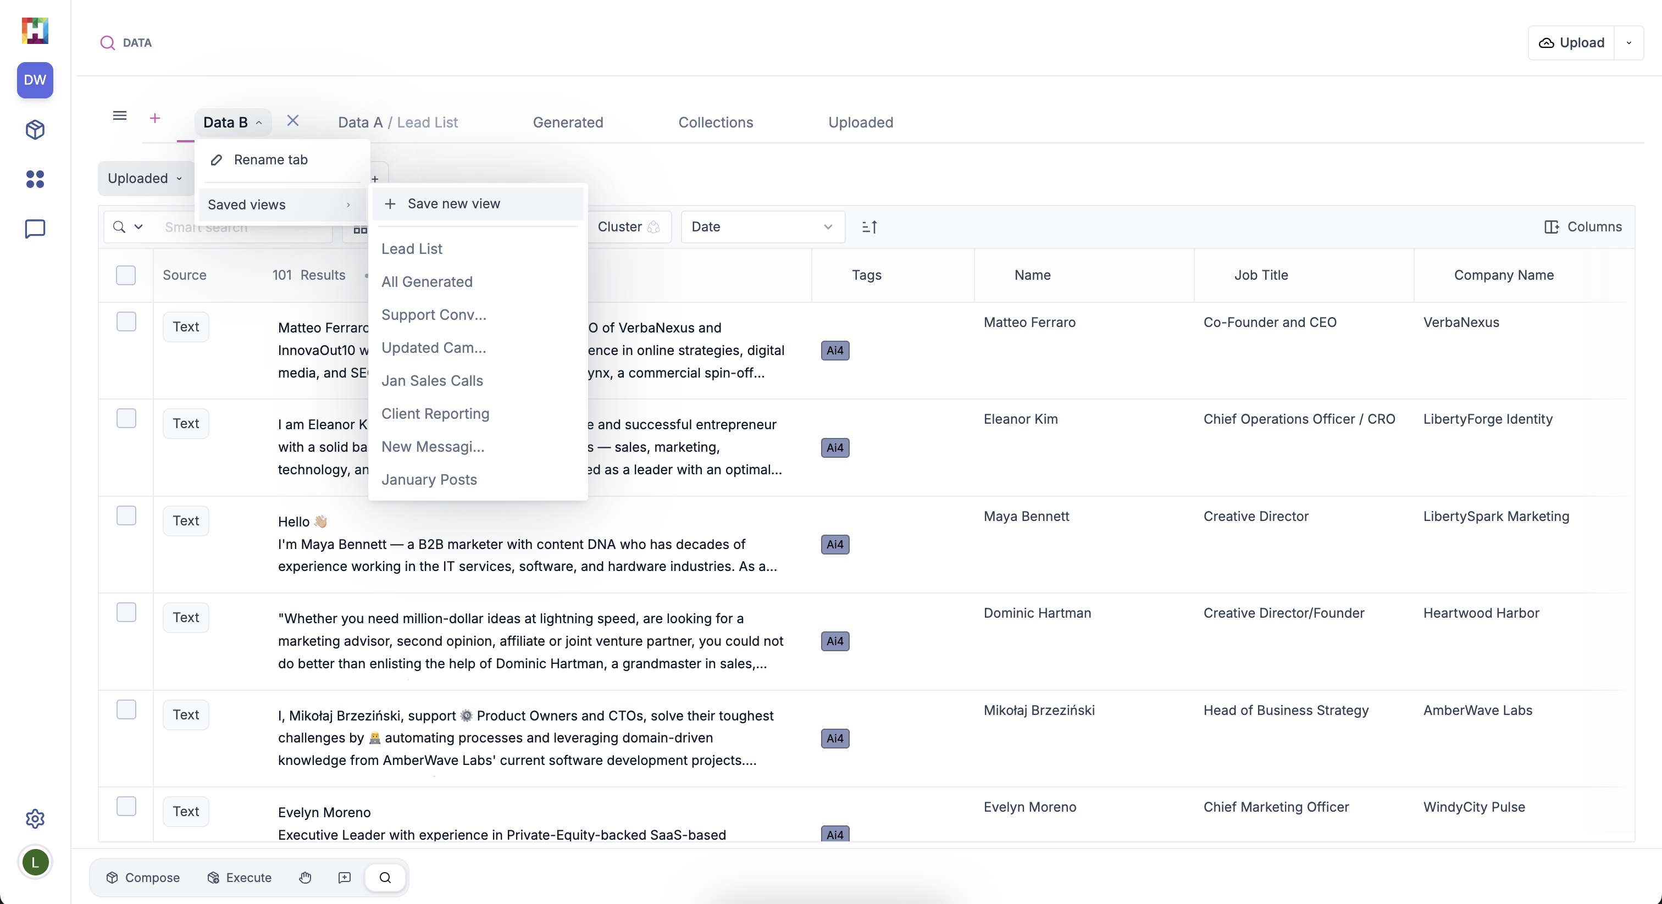The height and width of the screenshot is (904, 1662).
Task: Open the chat bubble icon in sidebar
Action: [34, 229]
